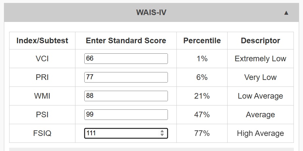Increase FSIQ score with the up arrow

click(x=162, y=132)
